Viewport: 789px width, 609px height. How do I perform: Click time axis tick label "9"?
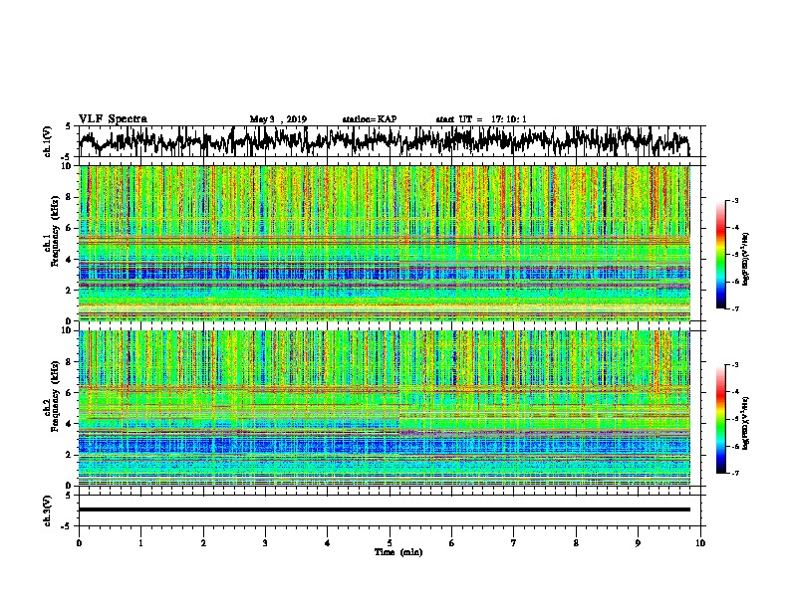click(x=638, y=543)
